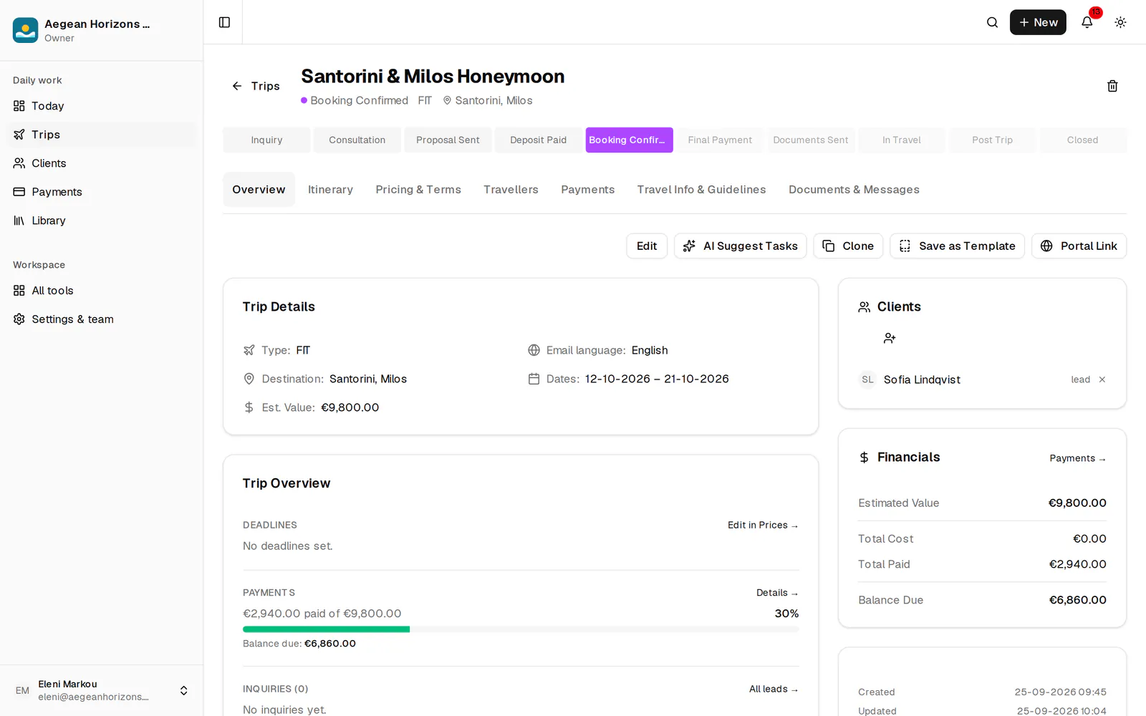Click Save as Template
The height and width of the screenshot is (716, 1146).
click(957, 246)
